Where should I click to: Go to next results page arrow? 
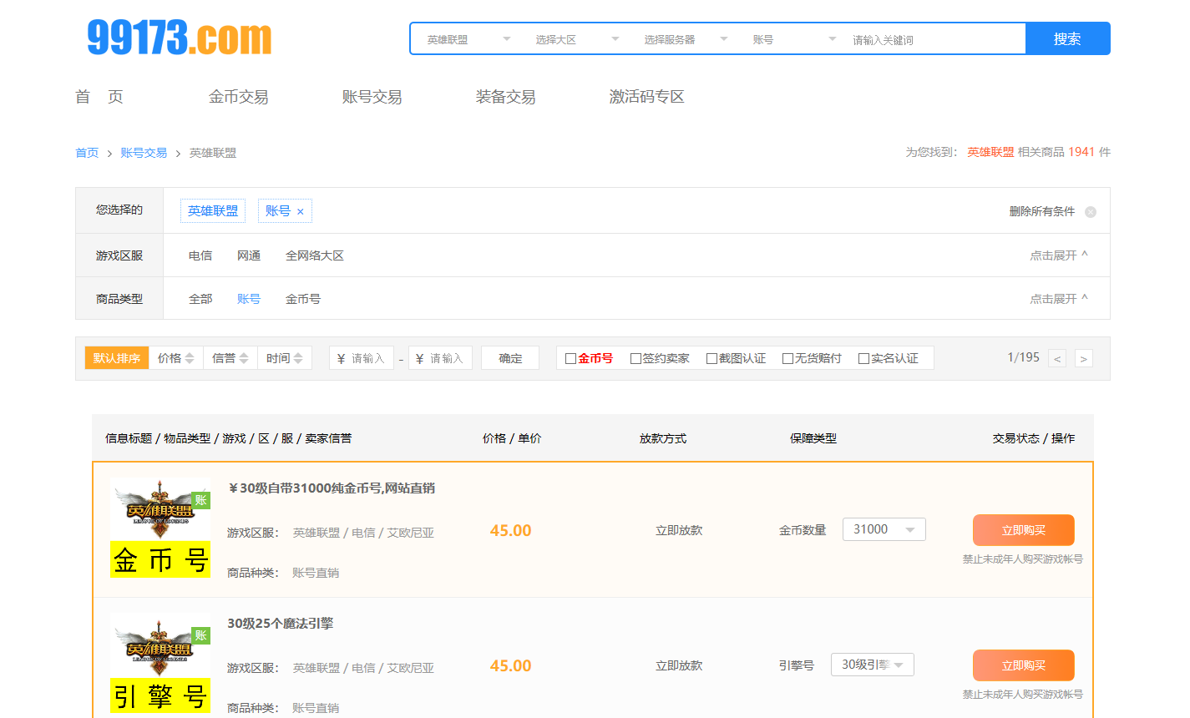pyautogui.click(x=1084, y=359)
